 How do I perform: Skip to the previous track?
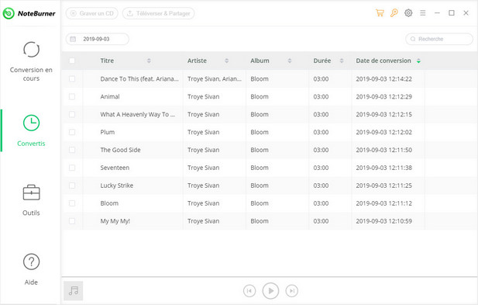(249, 291)
